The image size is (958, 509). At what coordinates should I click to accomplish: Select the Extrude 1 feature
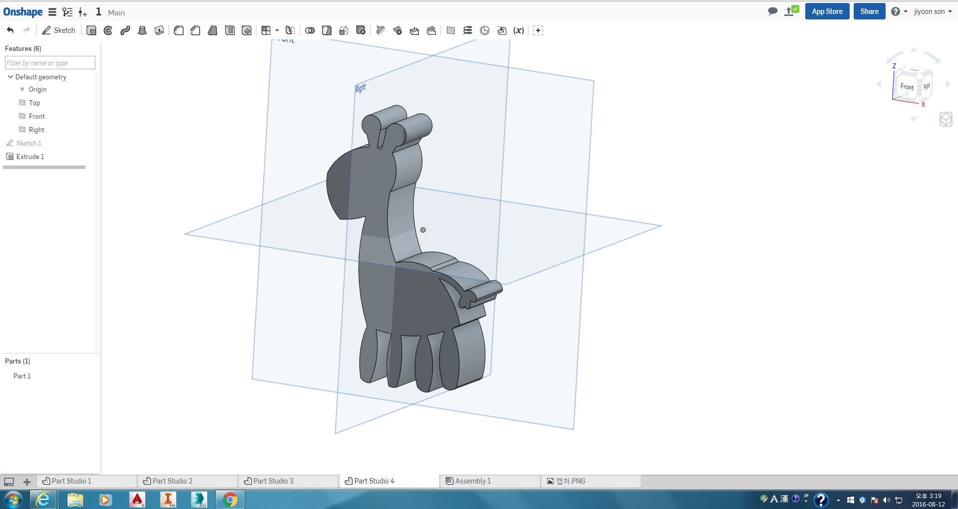[x=30, y=157]
